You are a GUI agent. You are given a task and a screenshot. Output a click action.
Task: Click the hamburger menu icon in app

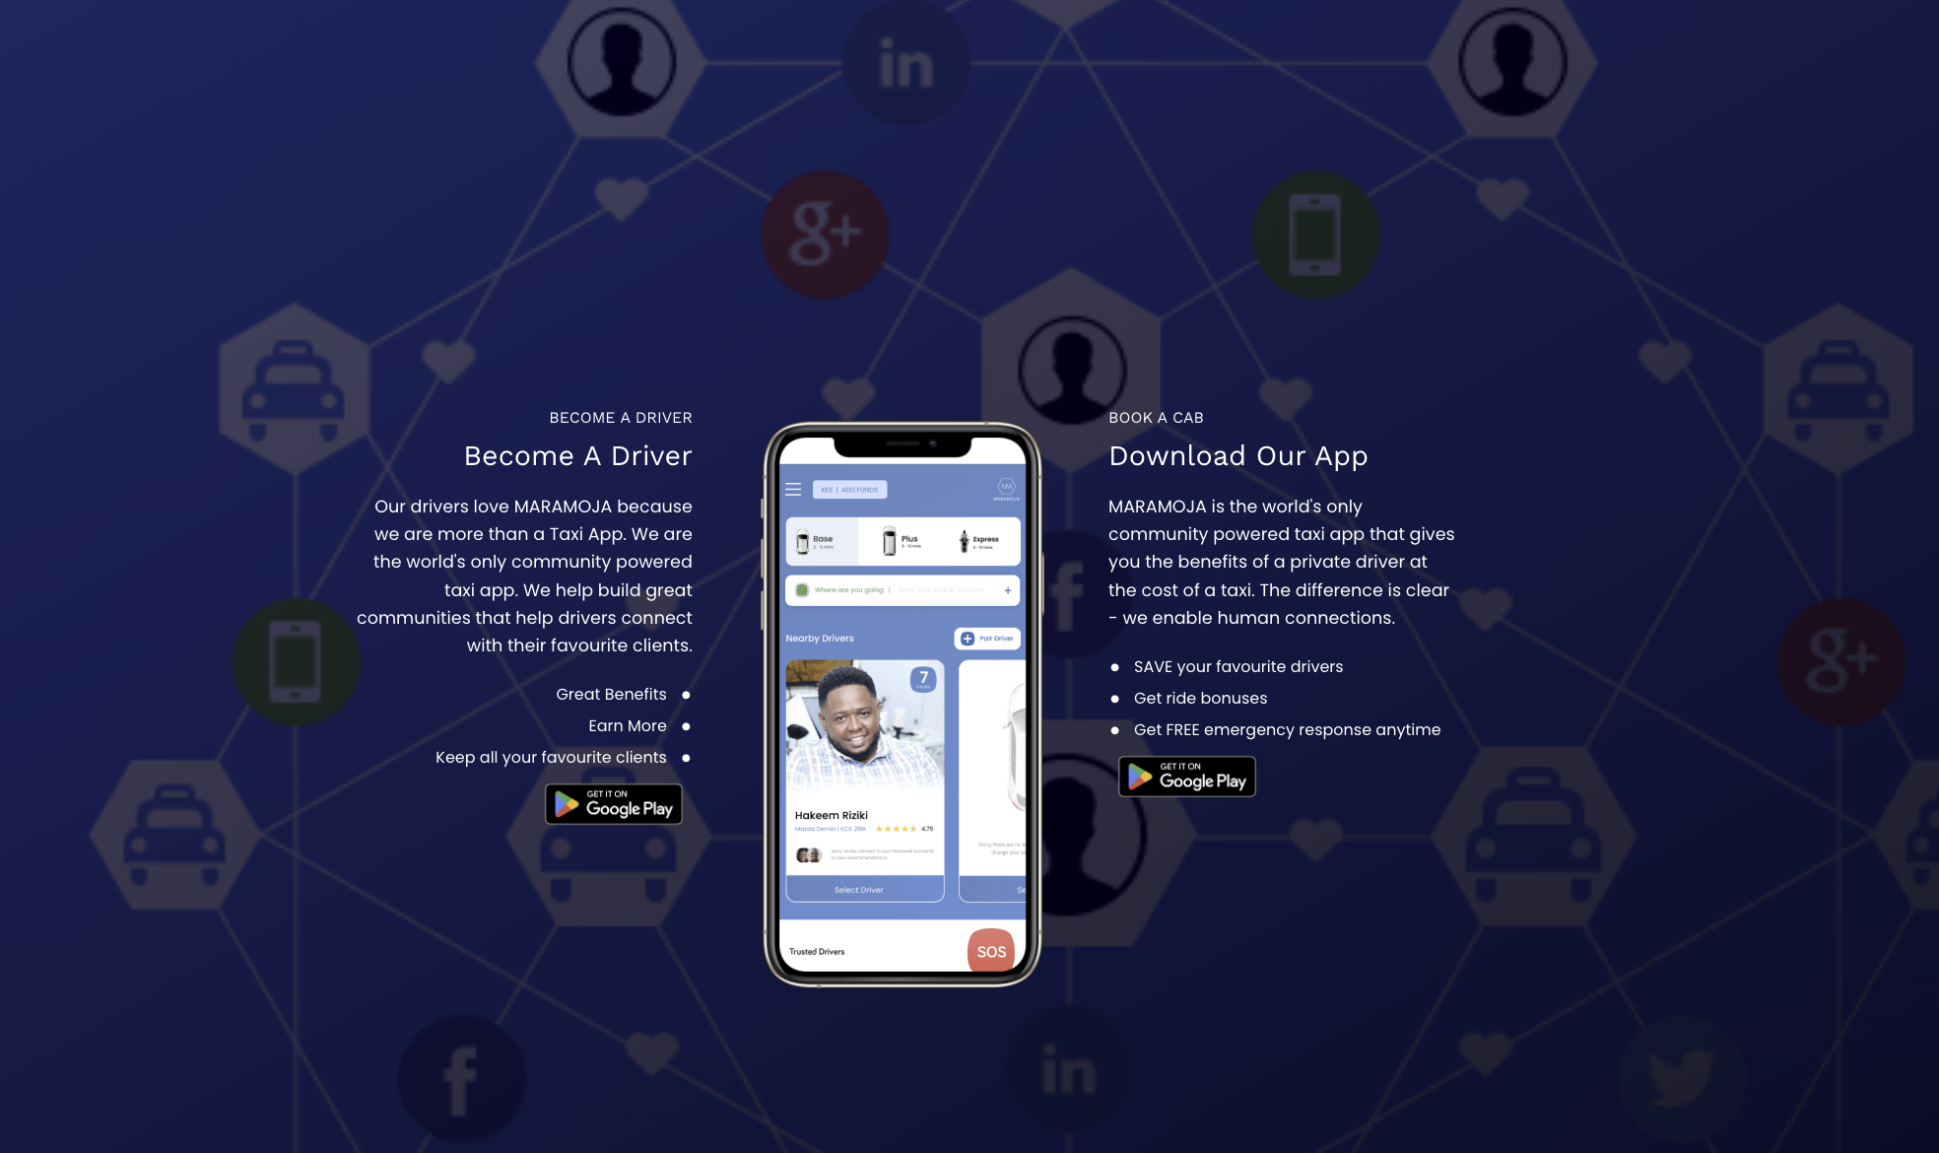793,489
